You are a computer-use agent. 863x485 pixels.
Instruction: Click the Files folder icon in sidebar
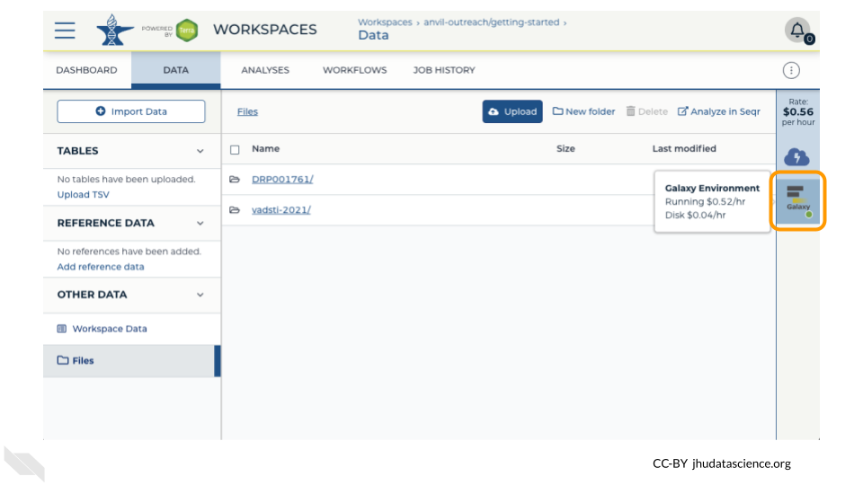(x=63, y=360)
